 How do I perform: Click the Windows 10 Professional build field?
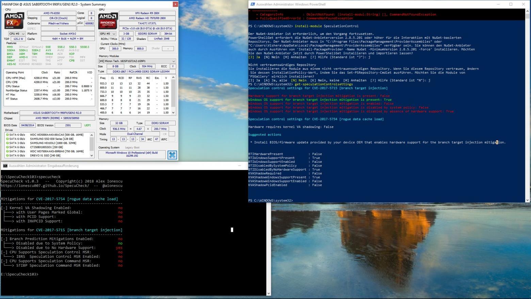pos(132,155)
